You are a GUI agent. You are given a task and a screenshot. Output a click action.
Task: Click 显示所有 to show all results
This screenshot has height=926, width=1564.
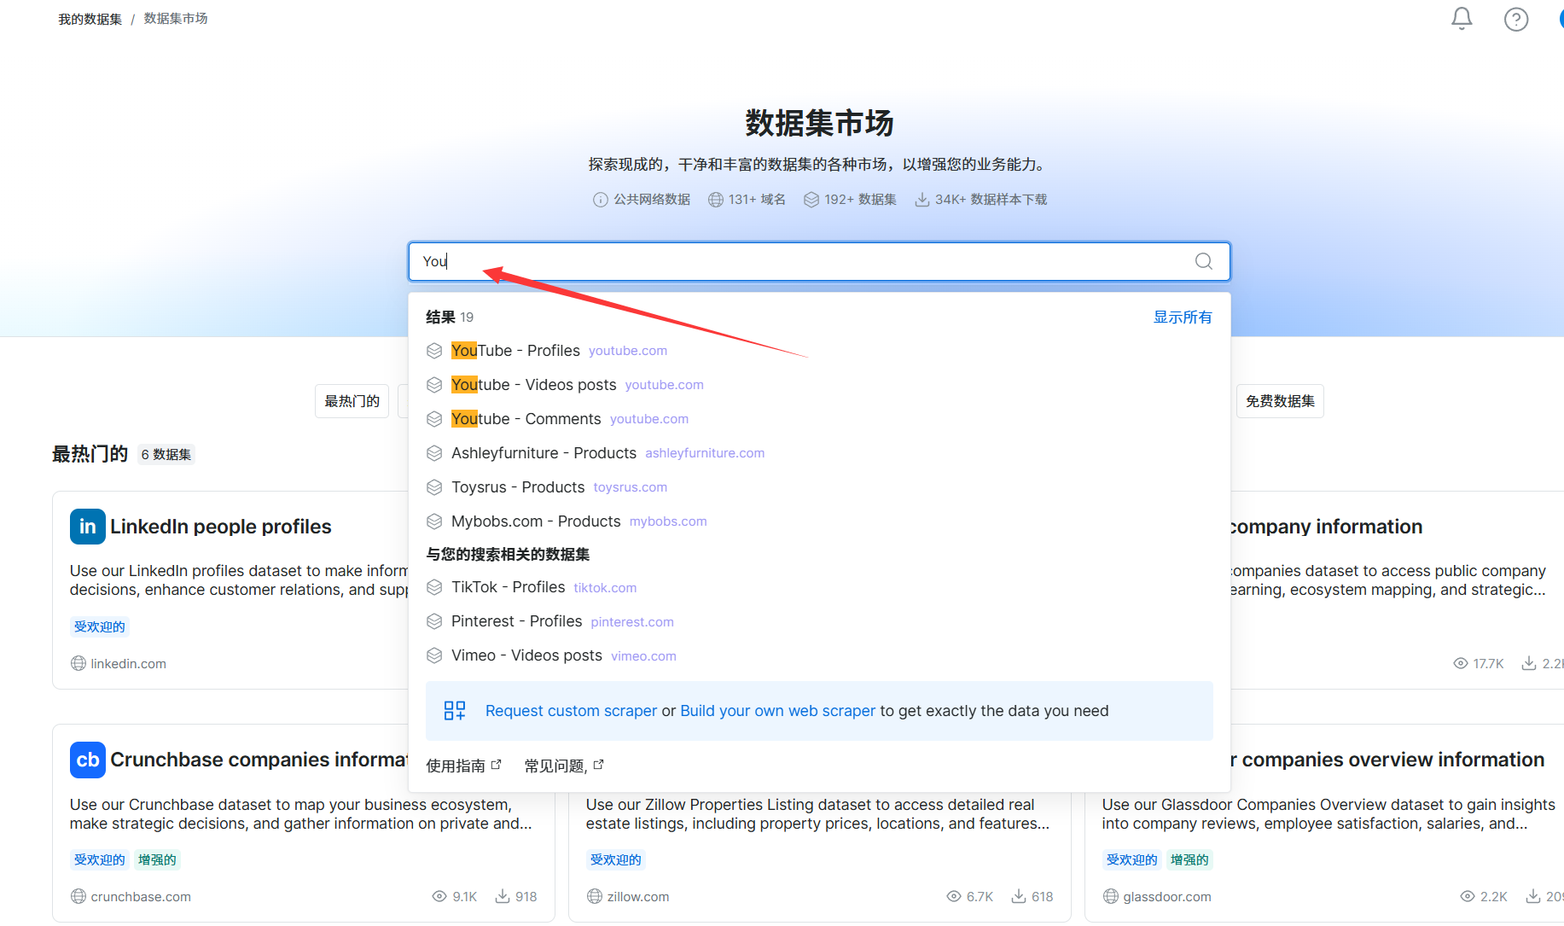pyautogui.click(x=1183, y=317)
